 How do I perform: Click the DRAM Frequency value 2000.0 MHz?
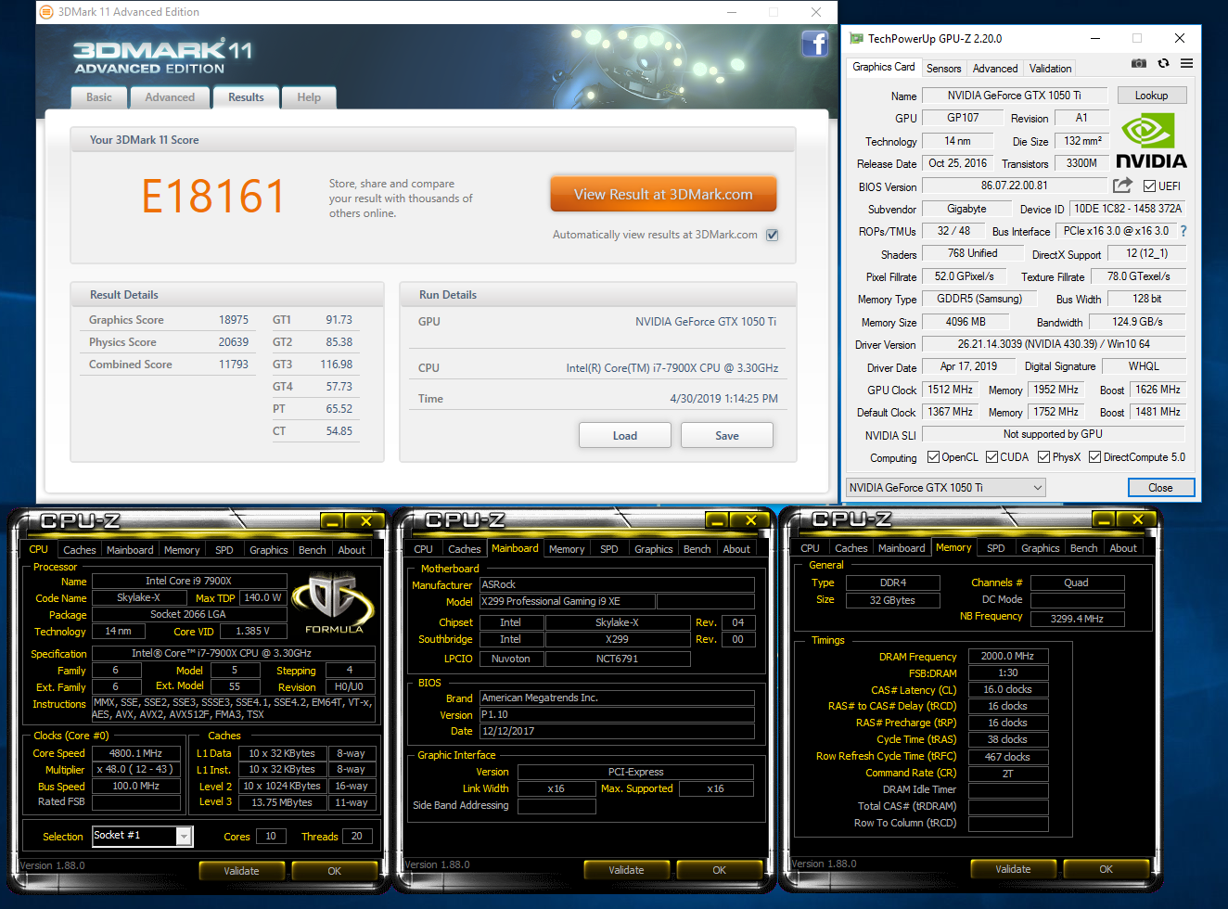coord(1008,656)
